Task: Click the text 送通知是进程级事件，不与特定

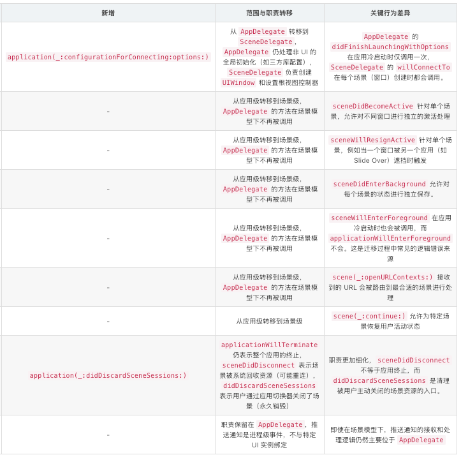Action: 269,435
